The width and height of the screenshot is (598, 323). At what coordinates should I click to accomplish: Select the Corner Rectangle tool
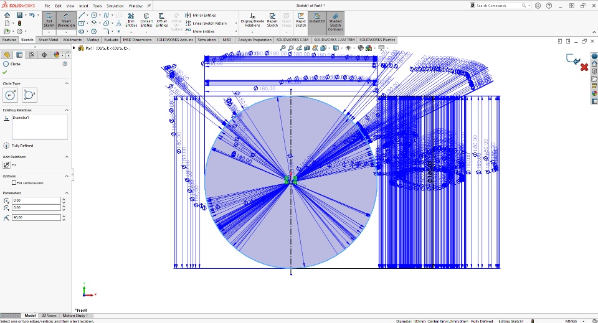coord(81,23)
